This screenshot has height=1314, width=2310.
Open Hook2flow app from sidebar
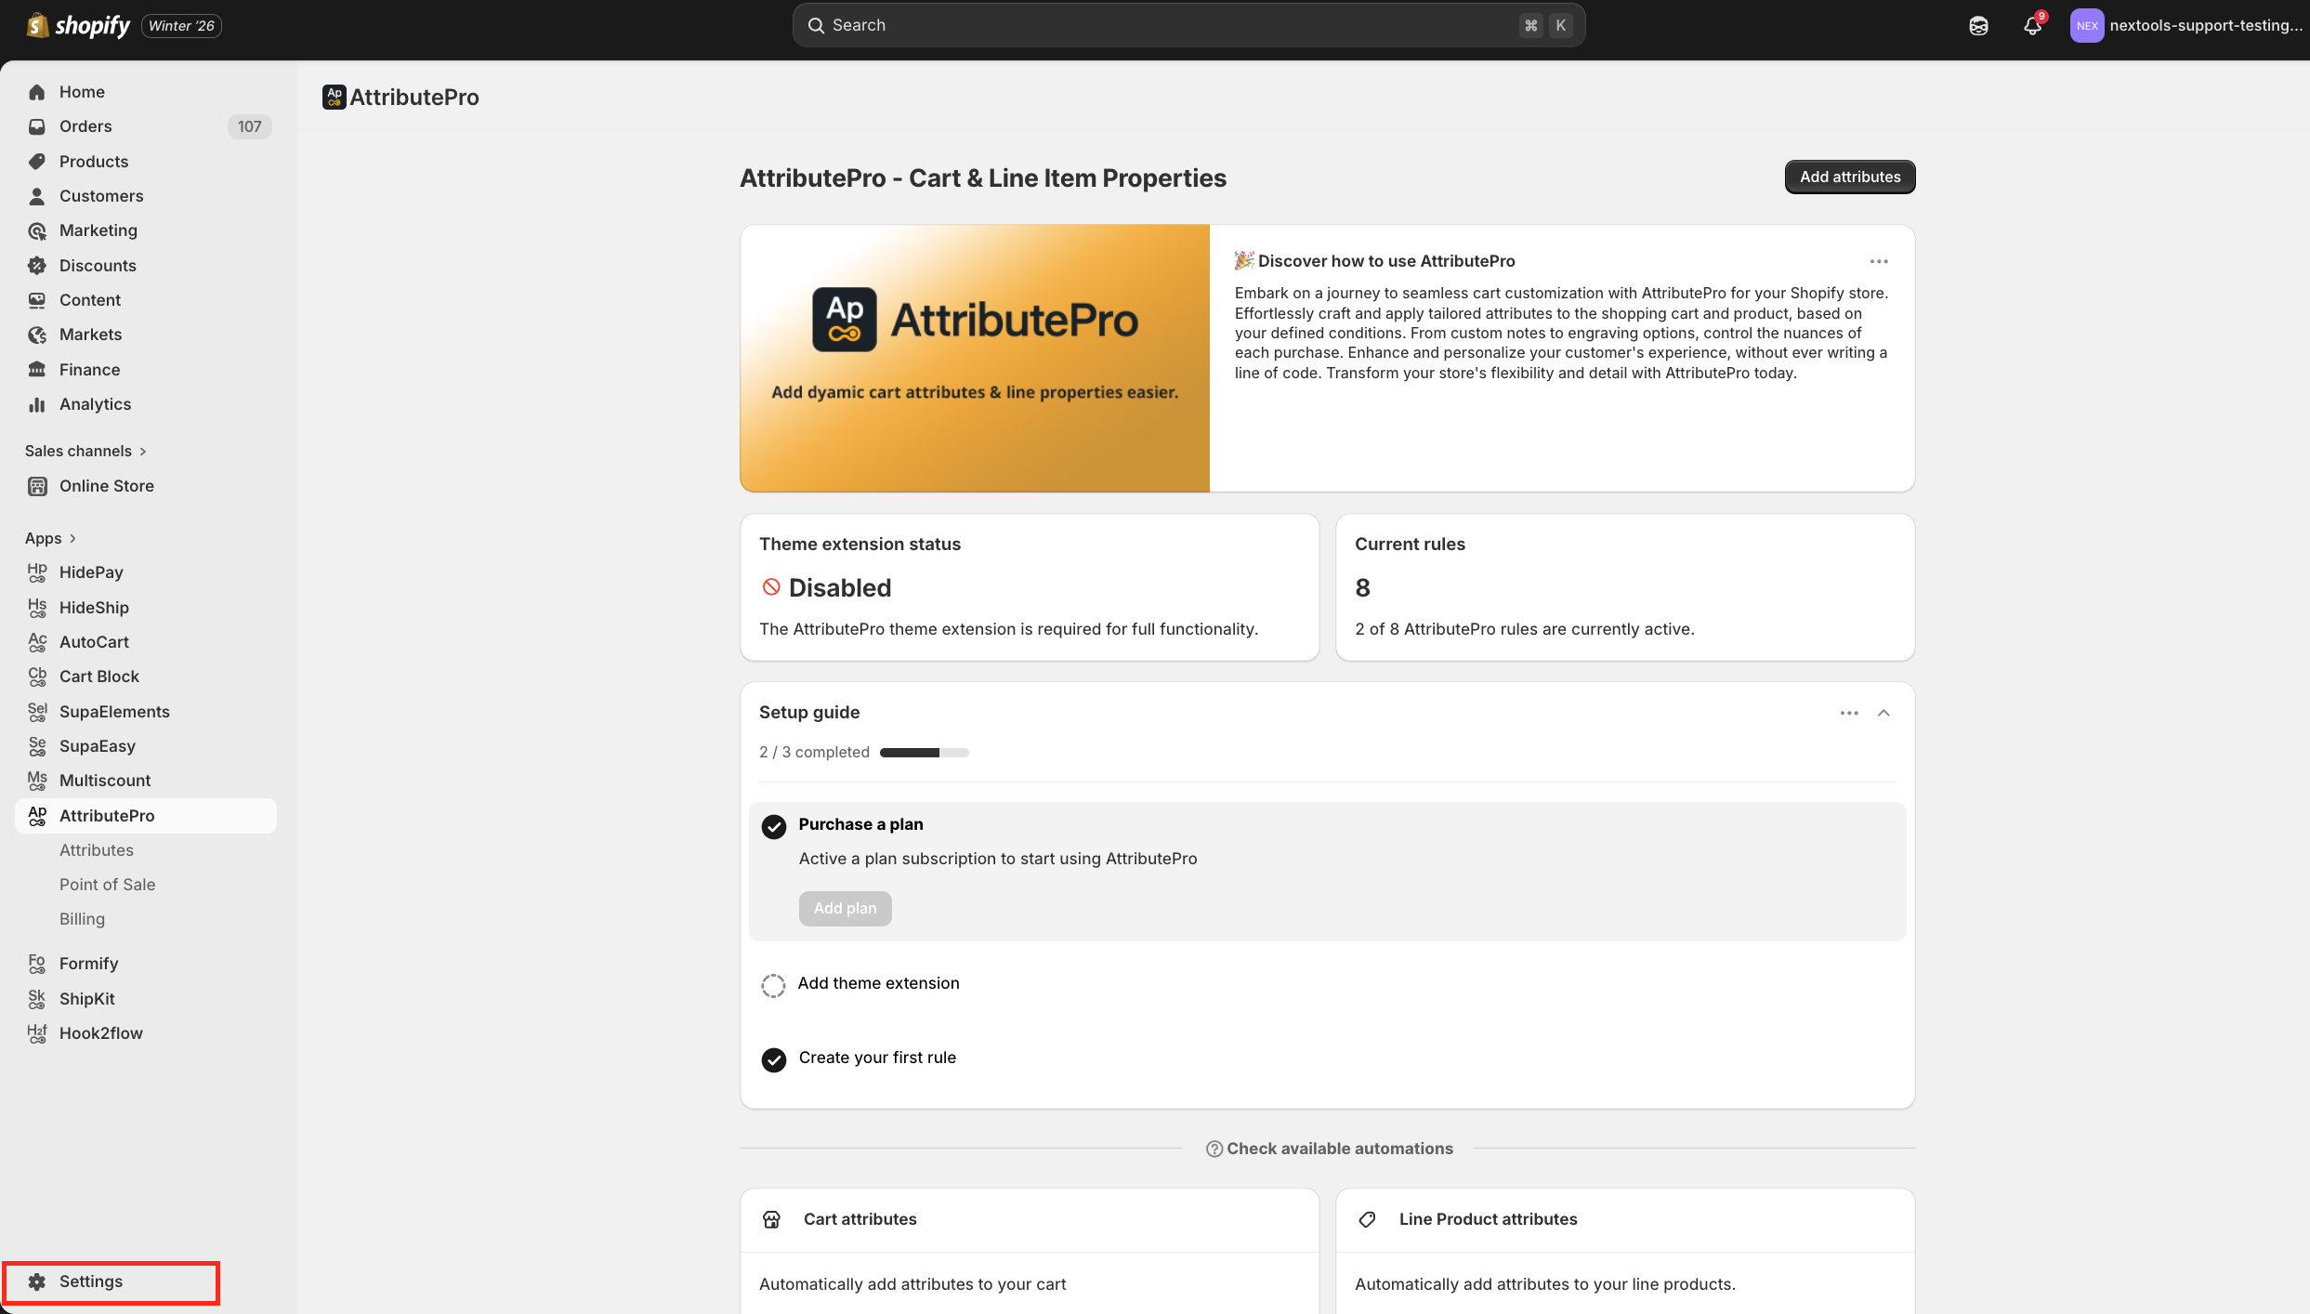click(x=100, y=1032)
